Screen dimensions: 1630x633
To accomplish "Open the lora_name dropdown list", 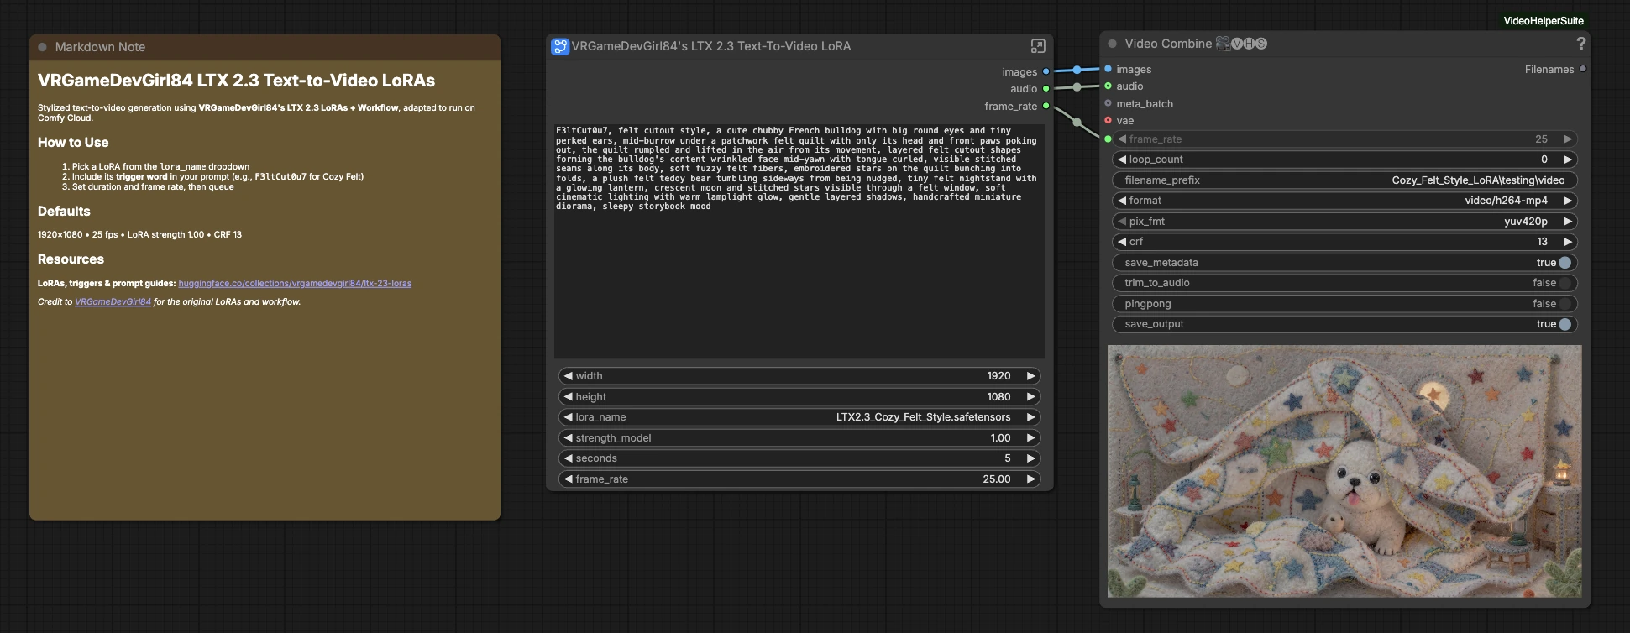I will 799,417.
